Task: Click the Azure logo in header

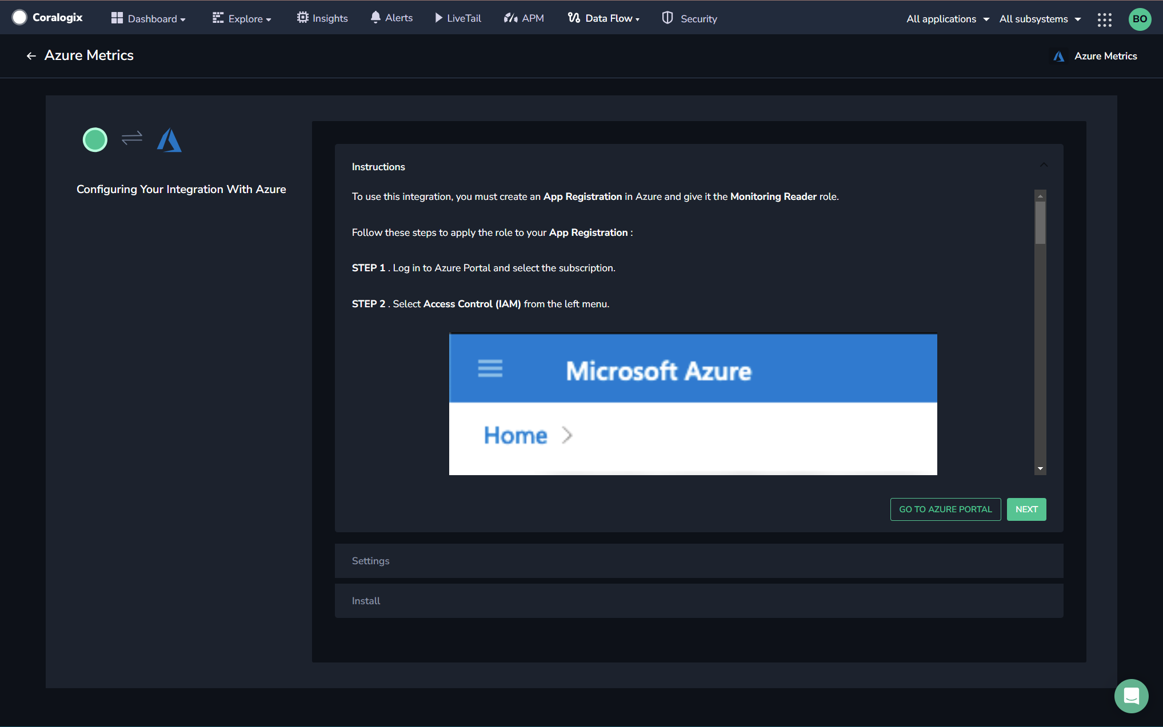Action: click(x=1058, y=56)
